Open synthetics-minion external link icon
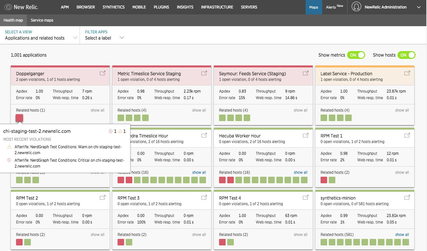 click(x=407, y=198)
